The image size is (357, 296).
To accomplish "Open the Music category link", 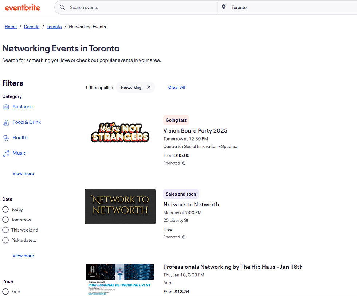I will pyautogui.click(x=19, y=153).
